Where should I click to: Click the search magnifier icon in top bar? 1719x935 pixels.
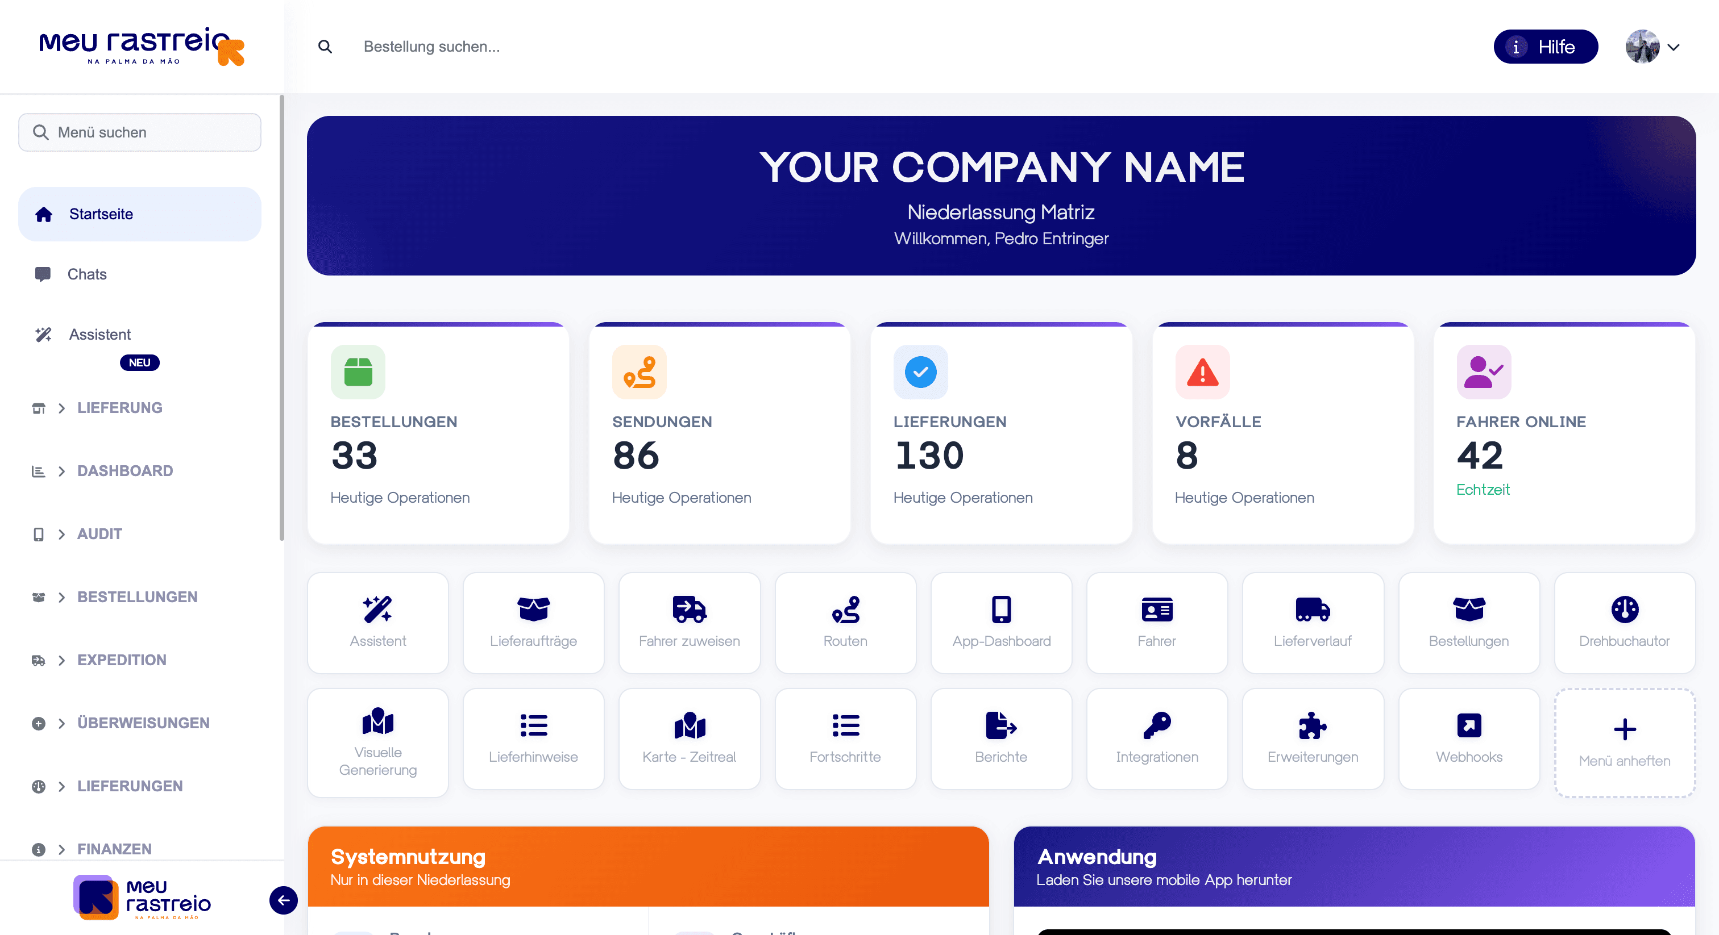pos(325,47)
